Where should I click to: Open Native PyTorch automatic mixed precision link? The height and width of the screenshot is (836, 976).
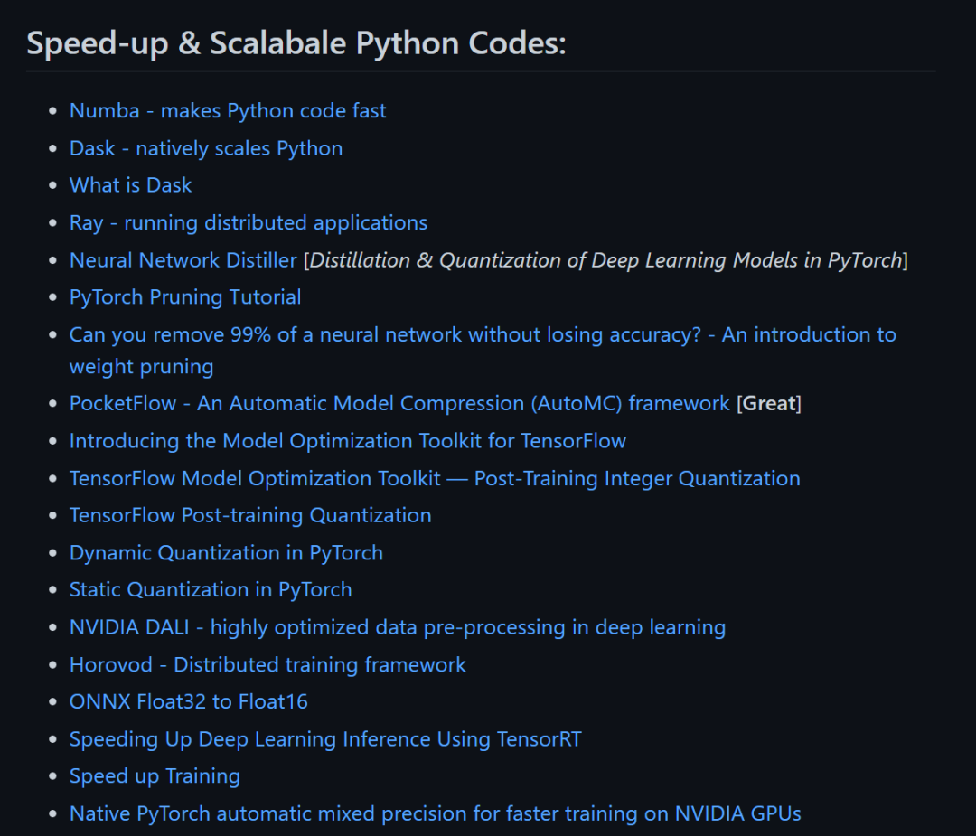[x=435, y=813]
